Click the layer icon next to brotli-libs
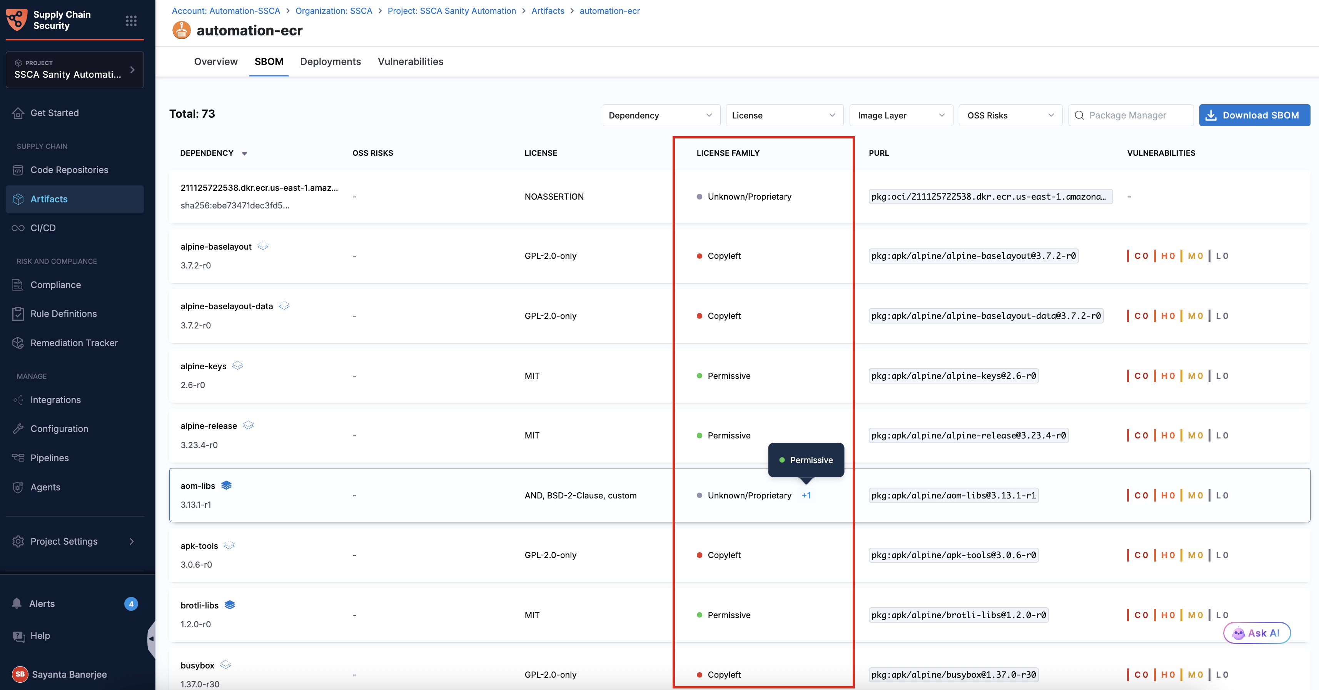Image resolution: width=1319 pixels, height=690 pixels. click(x=230, y=605)
